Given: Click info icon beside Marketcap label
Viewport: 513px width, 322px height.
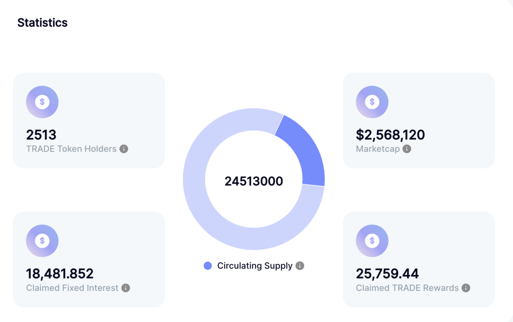Looking at the screenshot, I should (x=407, y=149).
